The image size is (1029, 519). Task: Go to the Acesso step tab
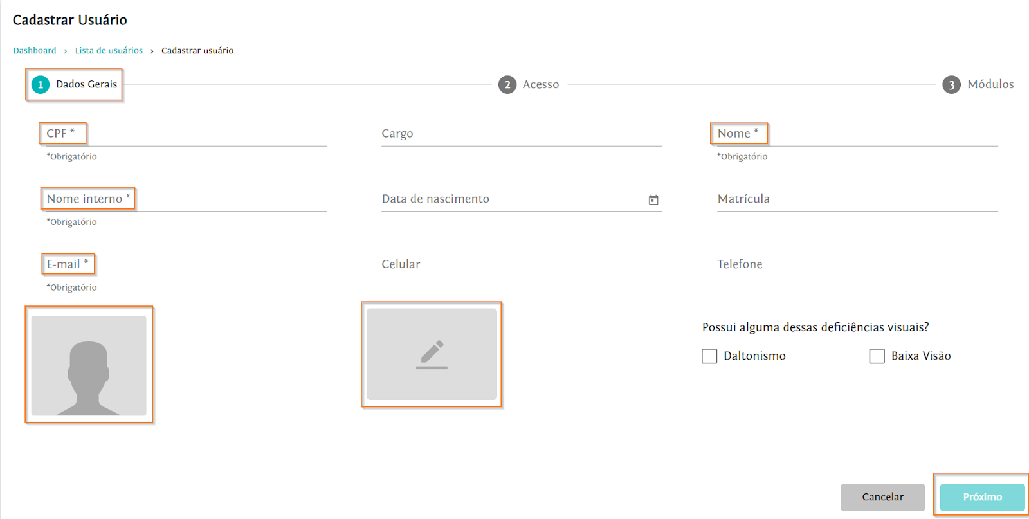(x=540, y=85)
